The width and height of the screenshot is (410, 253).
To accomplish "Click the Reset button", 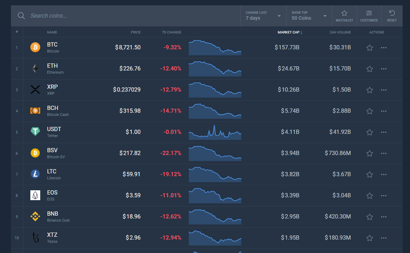I will pyautogui.click(x=392, y=16).
